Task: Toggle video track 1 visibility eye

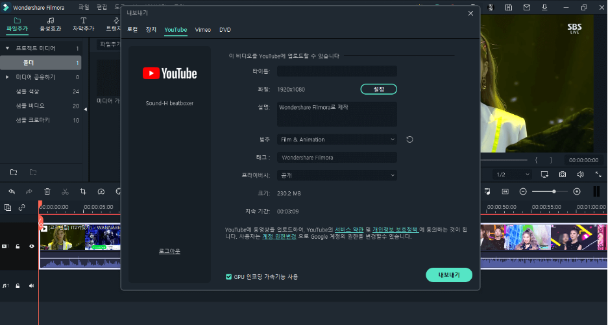Action: coord(32,247)
